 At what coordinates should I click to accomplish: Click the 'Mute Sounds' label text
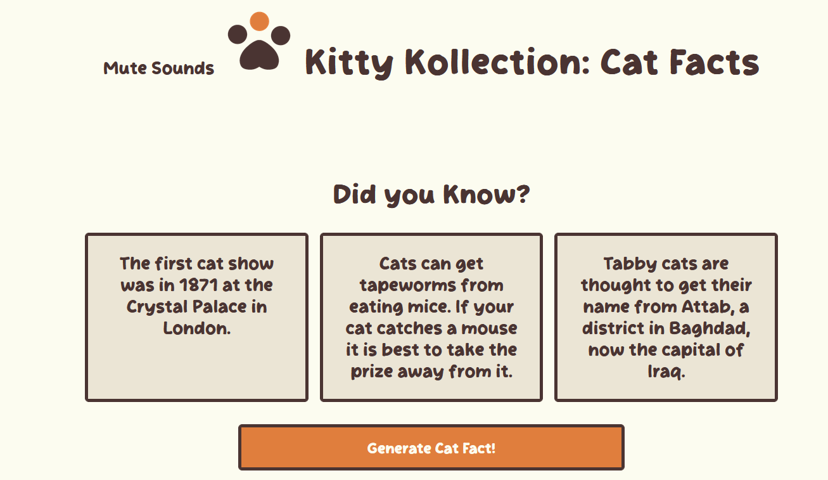pos(158,68)
